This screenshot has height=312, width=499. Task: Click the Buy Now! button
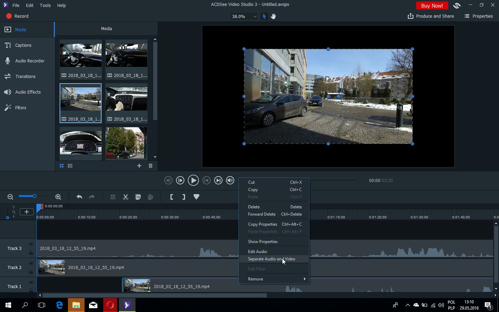tap(432, 6)
